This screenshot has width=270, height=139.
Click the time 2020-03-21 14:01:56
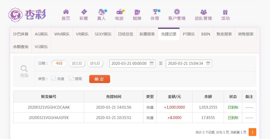(x=114, y=107)
